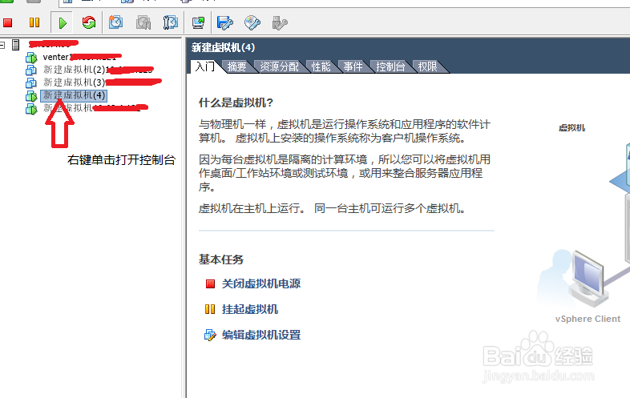The width and height of the screenshot is (630, 398).
Task: Open the Snapshot Manager icon
Action: tap(171, 22)
